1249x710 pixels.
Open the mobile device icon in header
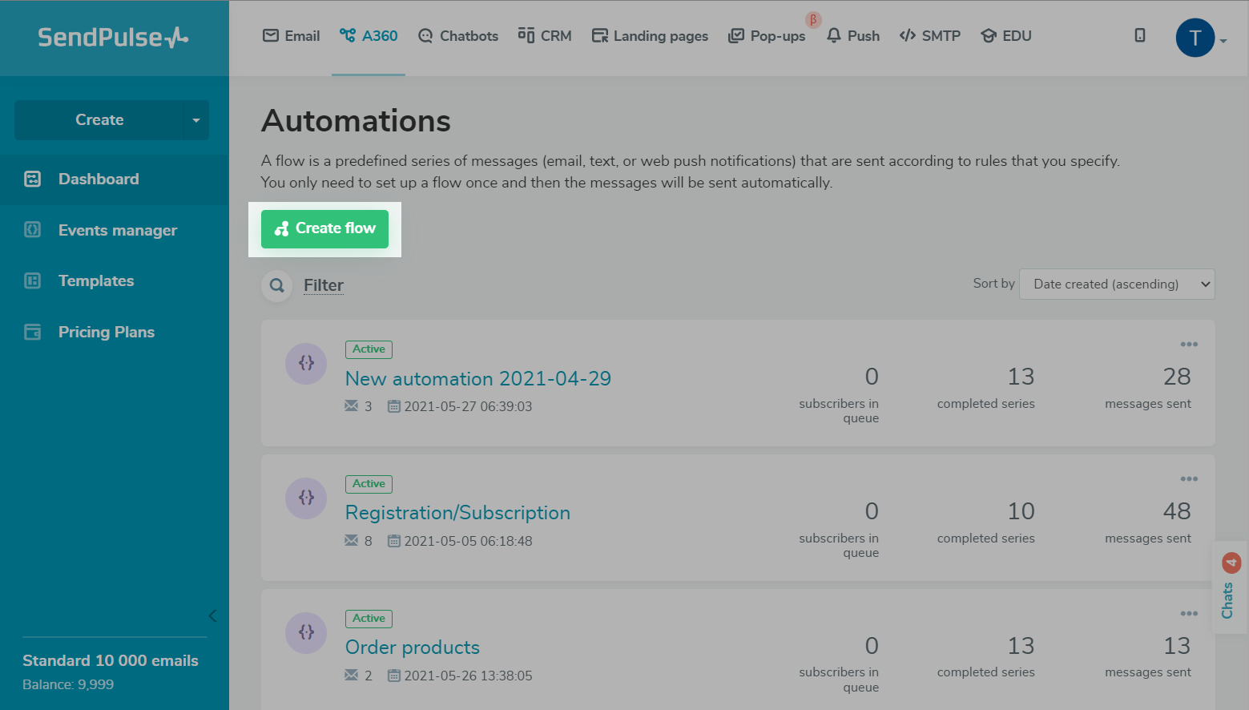coord(1139,35)
